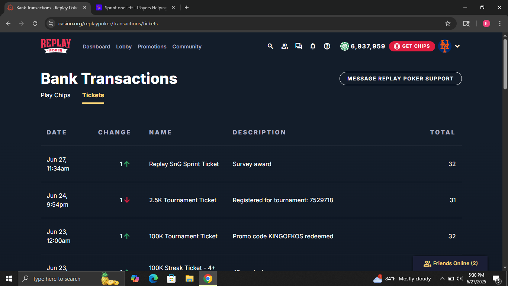Click the Replay SnG Sprint Ticket name

point(184,164)
